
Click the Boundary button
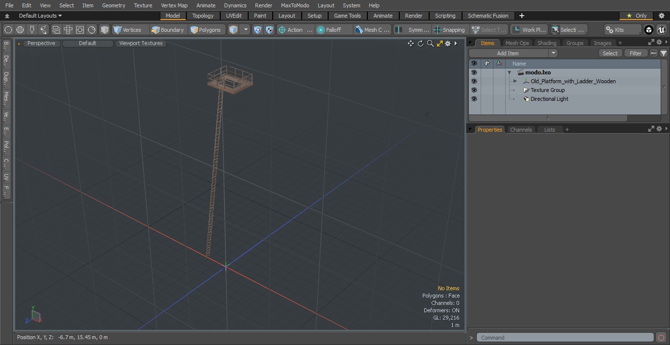(168, 30)
